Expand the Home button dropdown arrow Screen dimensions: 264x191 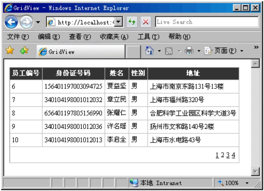point(159,51)
